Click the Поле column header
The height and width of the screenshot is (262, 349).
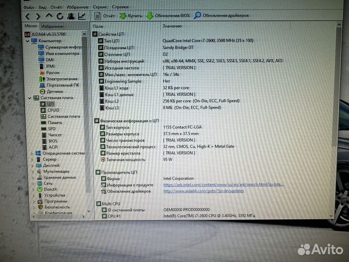point(98,26)
